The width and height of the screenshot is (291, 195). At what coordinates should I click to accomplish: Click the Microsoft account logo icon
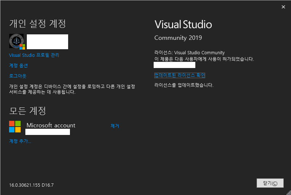coord(15,127)
